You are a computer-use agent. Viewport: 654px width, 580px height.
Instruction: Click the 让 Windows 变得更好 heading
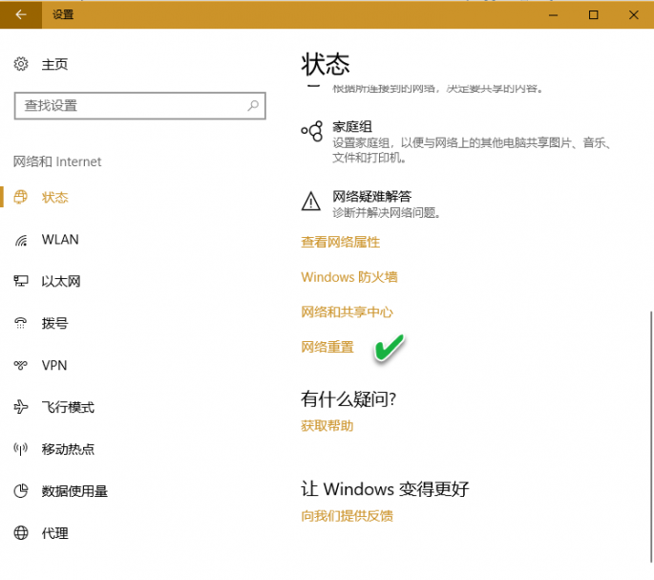pyautogui.click(x=385, y=489)
